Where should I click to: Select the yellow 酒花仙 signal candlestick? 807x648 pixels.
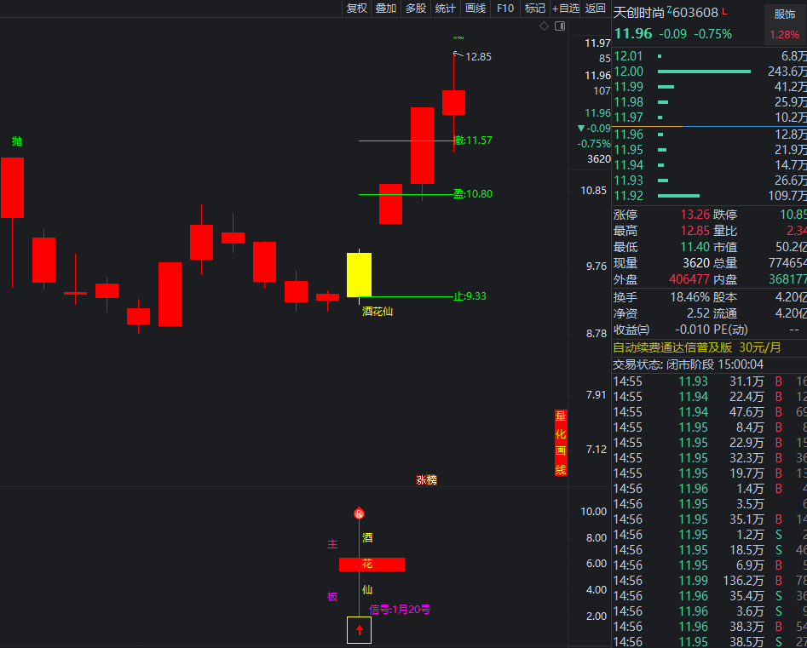tap(359, 274)
